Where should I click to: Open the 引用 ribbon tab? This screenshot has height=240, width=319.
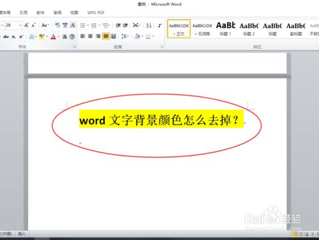point(24,13)
